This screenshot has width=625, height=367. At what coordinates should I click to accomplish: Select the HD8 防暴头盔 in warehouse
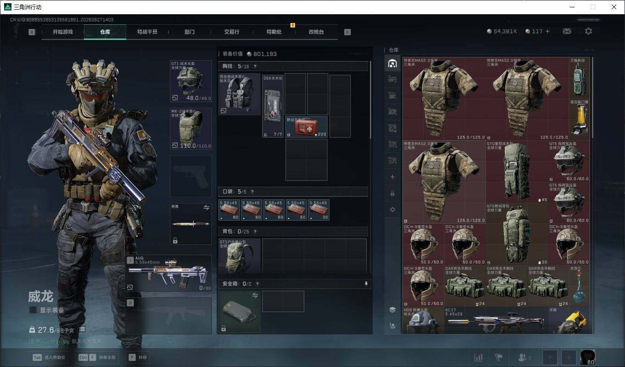click(424, 320)
